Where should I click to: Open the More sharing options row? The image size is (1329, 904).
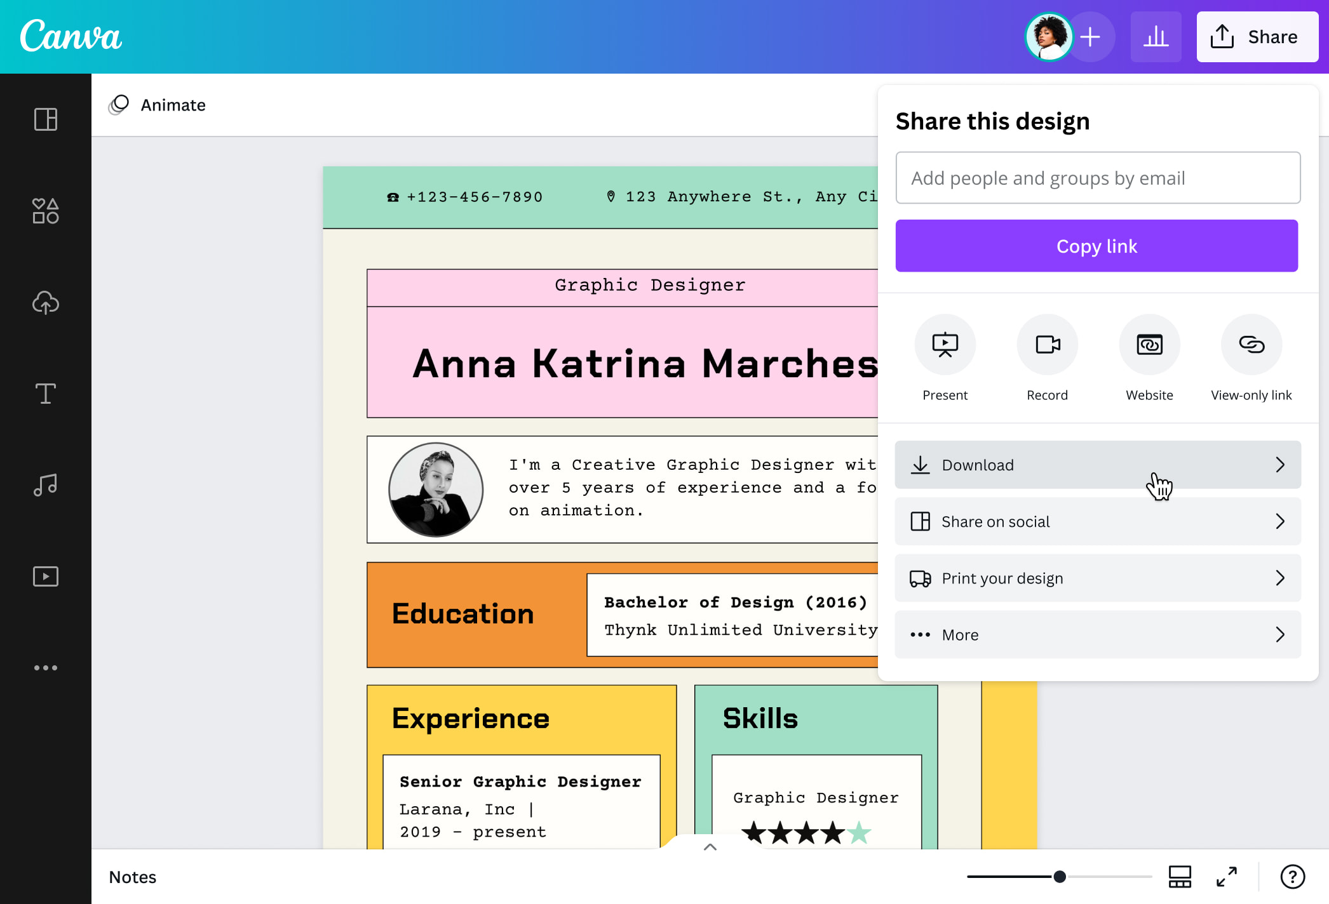(1097, 634)
